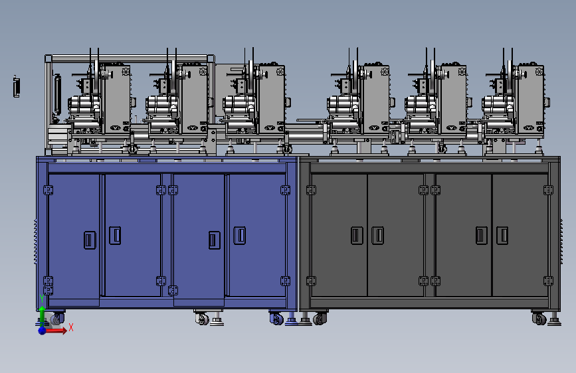Click the Y label above the green axis

point(41,299)
